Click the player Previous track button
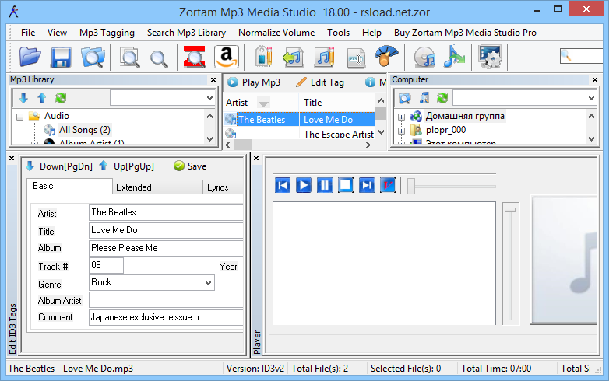The width and height of the screenshot is (609, 381). pos(283,185)
